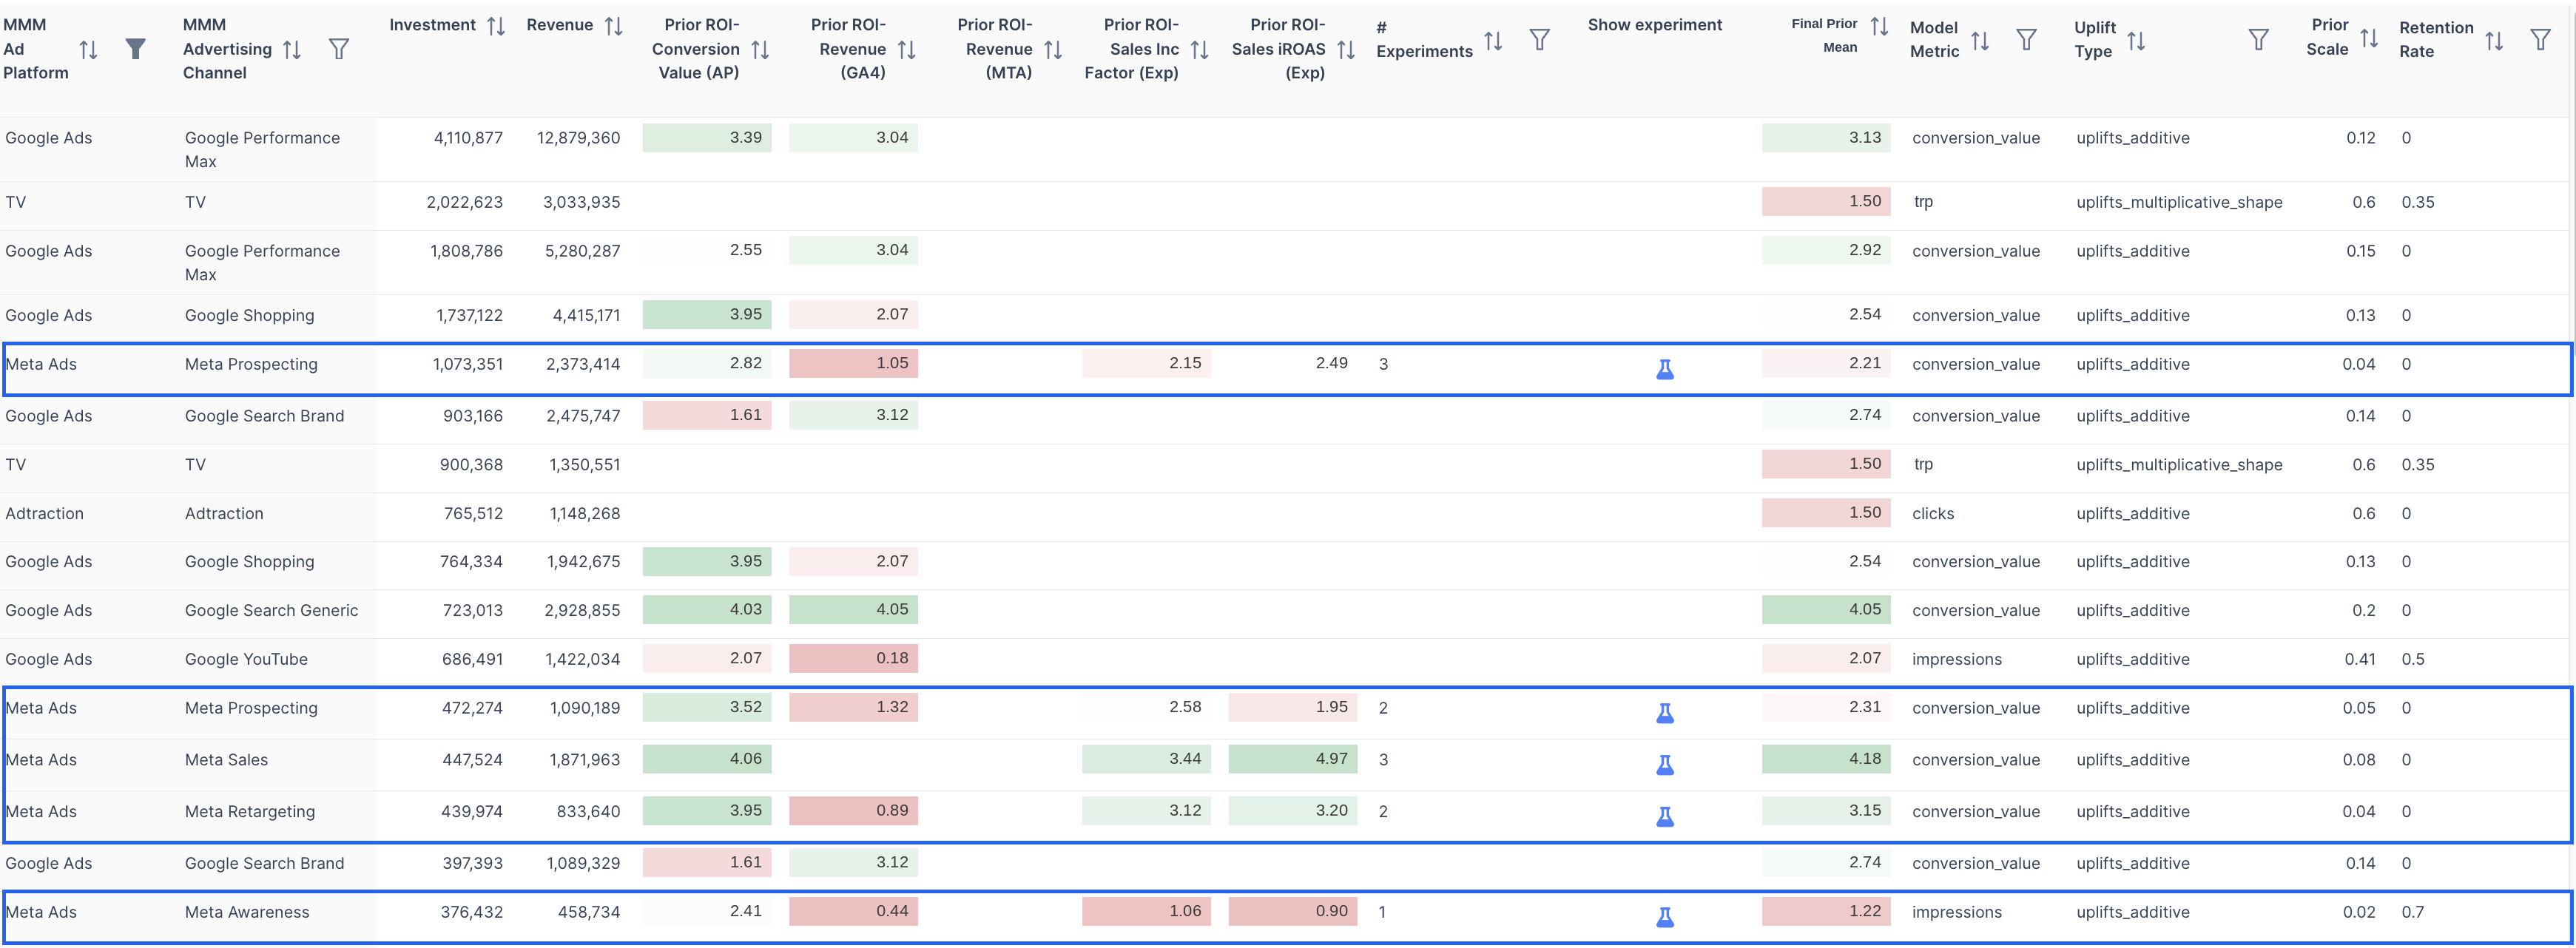Sort by Prior ROI-Revenue (GA4)

click(907, 49)
